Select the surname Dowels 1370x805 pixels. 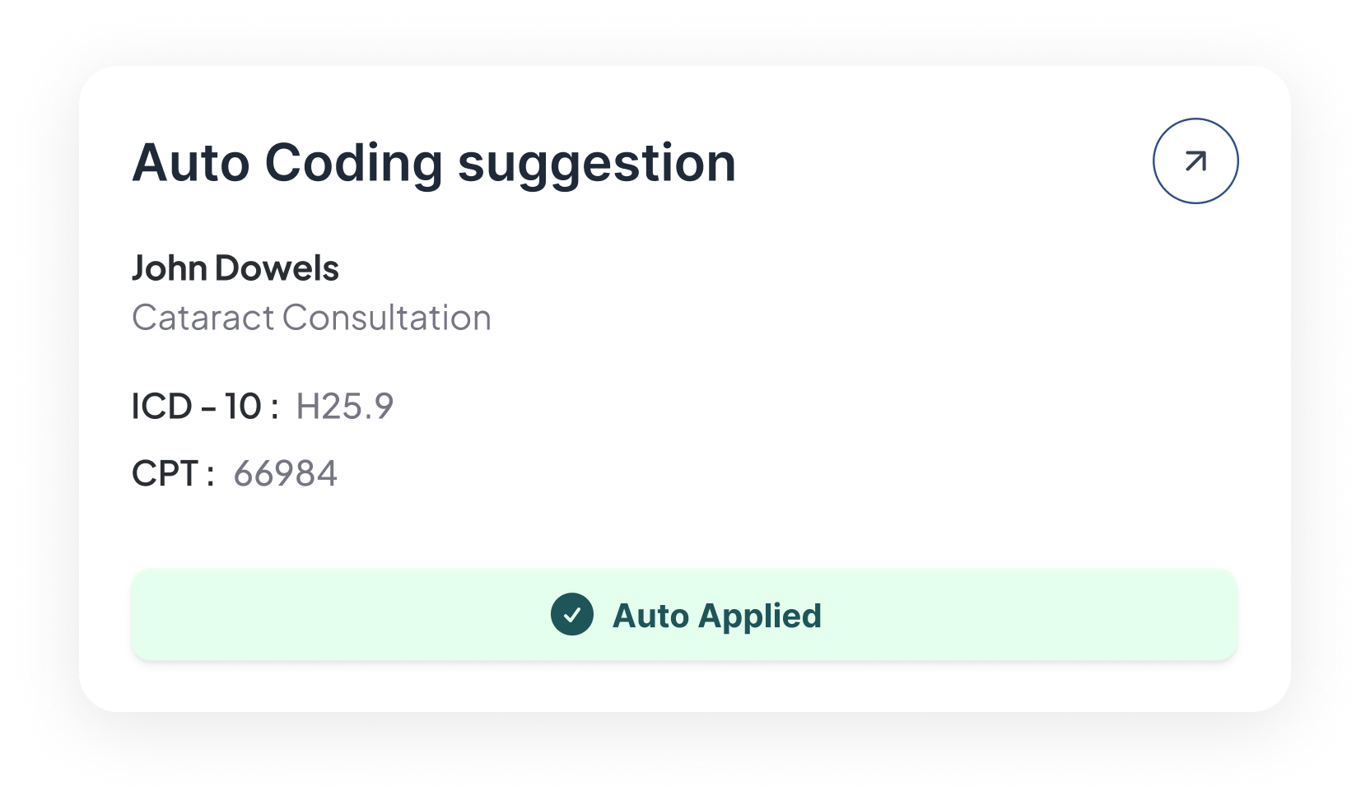277,268
